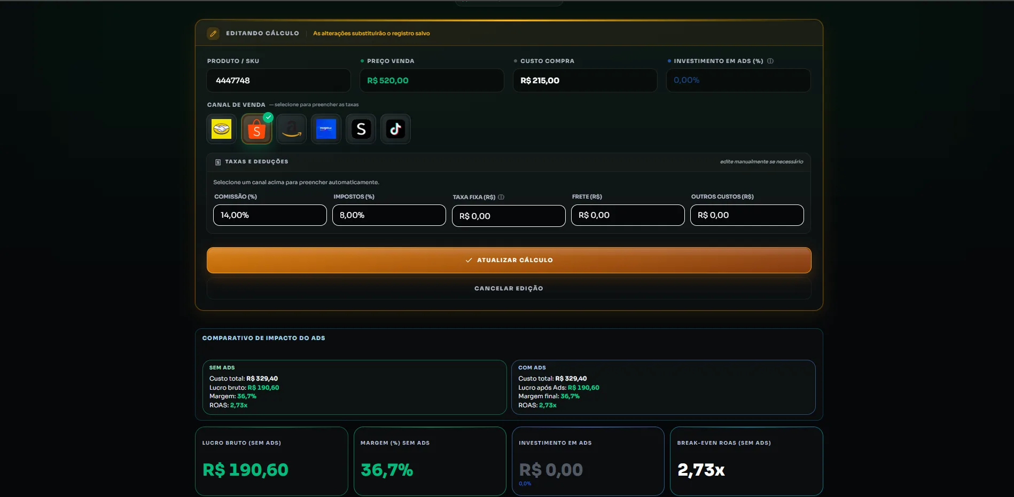This screenshot has height=497, width=1014.
Task: Focus the Investimento em Ads percentage field
Action: tap(738, 80)
